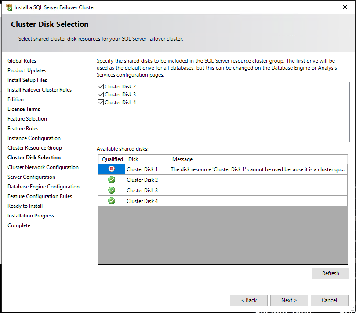Select the Edition step

15,99
